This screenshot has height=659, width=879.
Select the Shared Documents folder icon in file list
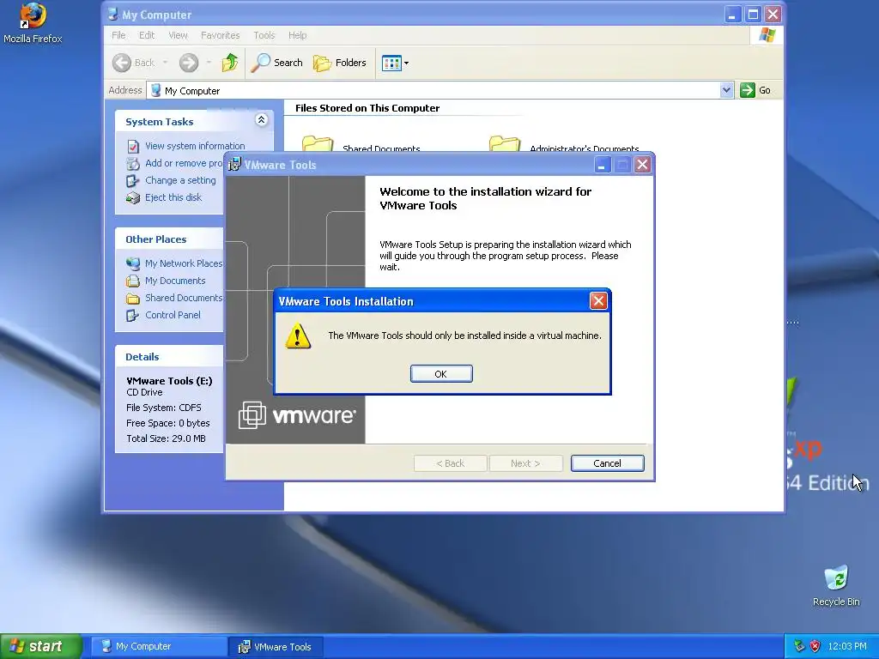(318, 144)
